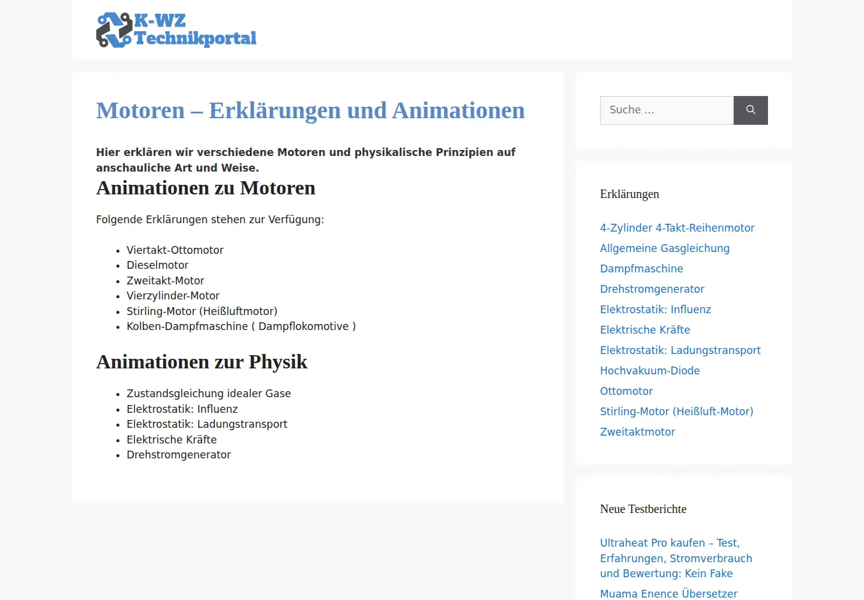
Task: Open the sidebar Elektrische Kräfte link
Action: point(645,330)
